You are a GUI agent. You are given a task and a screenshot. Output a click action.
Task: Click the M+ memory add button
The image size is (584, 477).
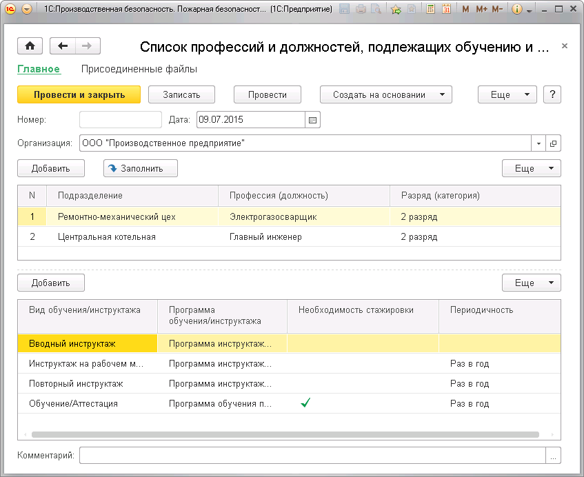pyautogui.click(x=481, y=9)
